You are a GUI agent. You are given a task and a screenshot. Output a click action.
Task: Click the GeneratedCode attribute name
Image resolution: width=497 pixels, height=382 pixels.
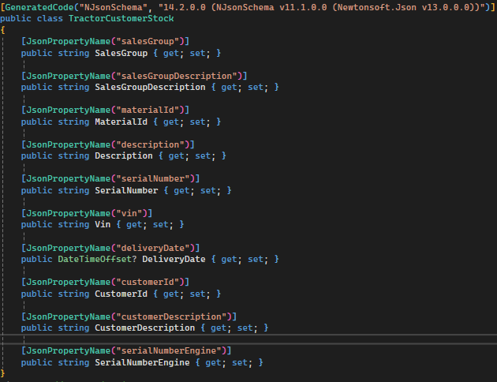[39, 7]
